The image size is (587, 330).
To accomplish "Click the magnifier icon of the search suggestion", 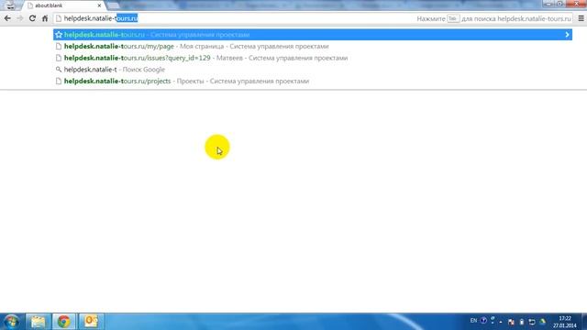I will 59,70.
